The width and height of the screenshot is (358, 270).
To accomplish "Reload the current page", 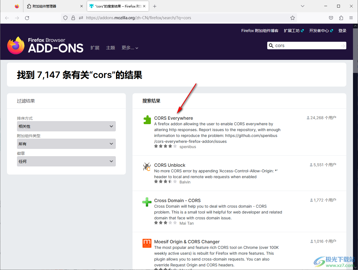I will tap(27, 18).
